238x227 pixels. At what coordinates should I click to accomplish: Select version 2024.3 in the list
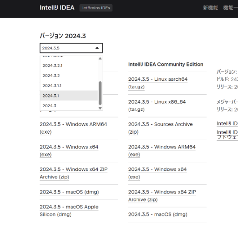tap(69, 106)
